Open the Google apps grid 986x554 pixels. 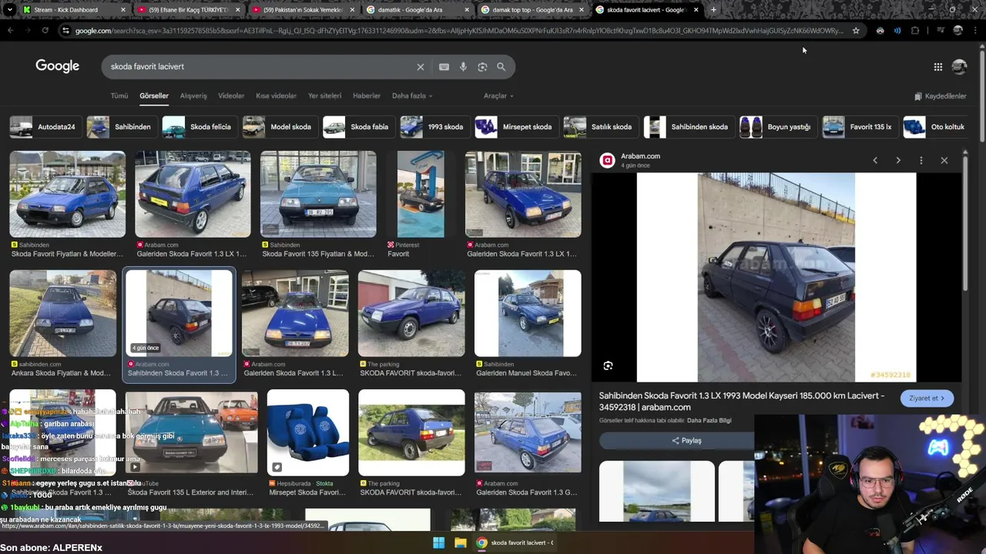(x=938, y=67)
